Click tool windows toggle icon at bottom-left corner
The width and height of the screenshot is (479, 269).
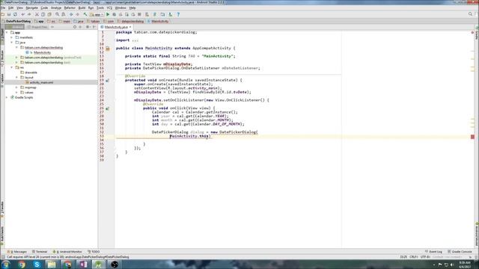tap(3, 257)
